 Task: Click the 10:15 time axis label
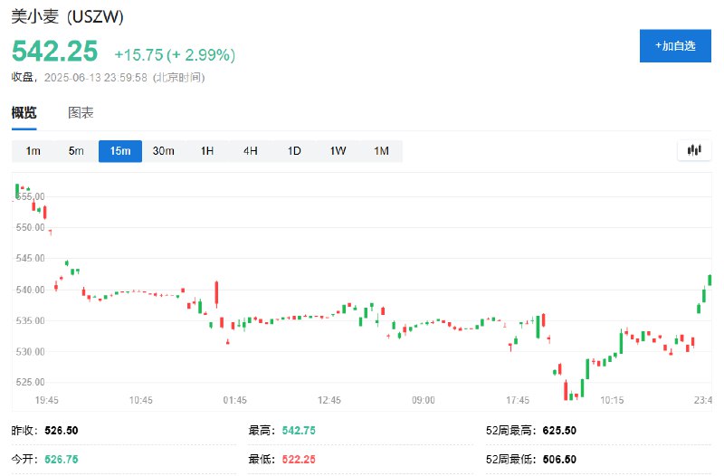pyautogui.click(x=612, y=400)
